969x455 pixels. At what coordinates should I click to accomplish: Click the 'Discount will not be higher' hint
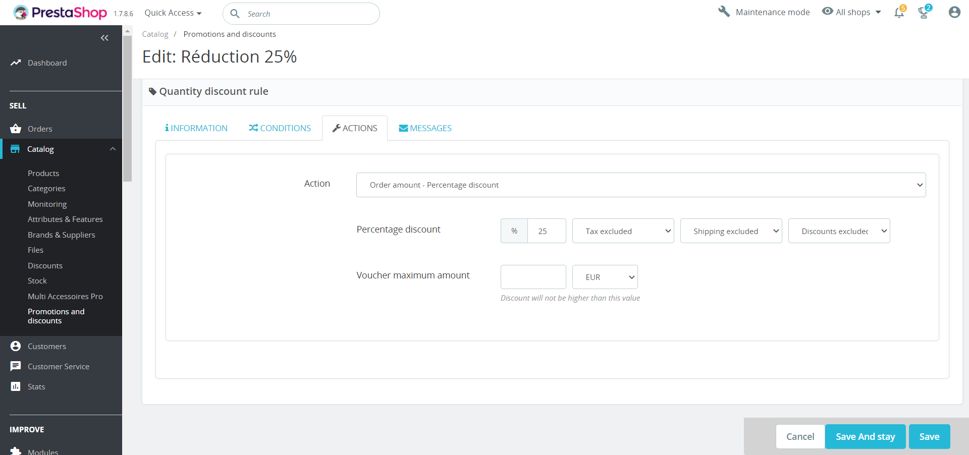coord(570,298)
